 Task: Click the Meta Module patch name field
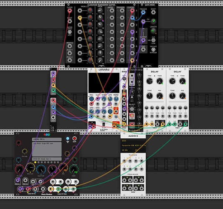(47, 139)
